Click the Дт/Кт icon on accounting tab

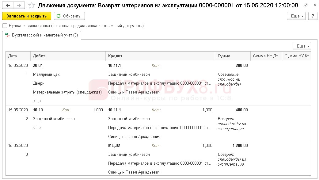click(8, 36)
